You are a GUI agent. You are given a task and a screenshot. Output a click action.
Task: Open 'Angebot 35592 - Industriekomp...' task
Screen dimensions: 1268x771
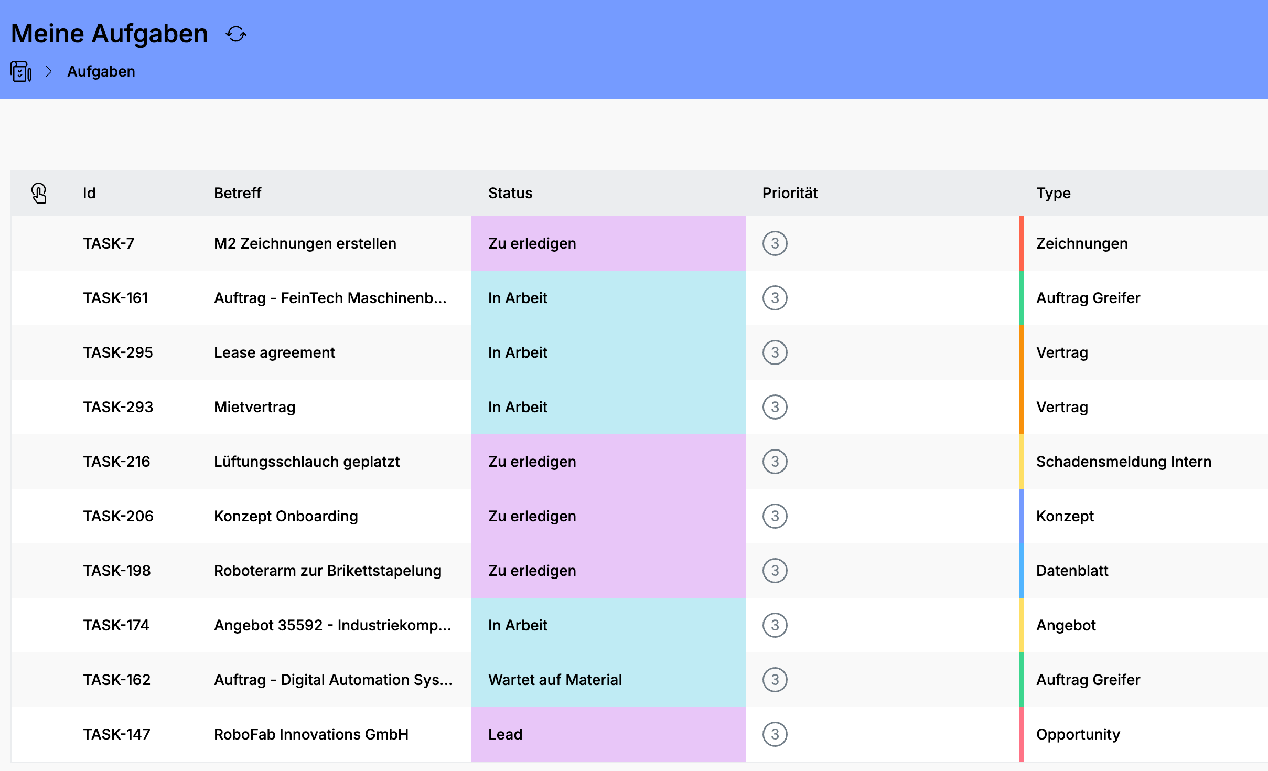[332, 625]
